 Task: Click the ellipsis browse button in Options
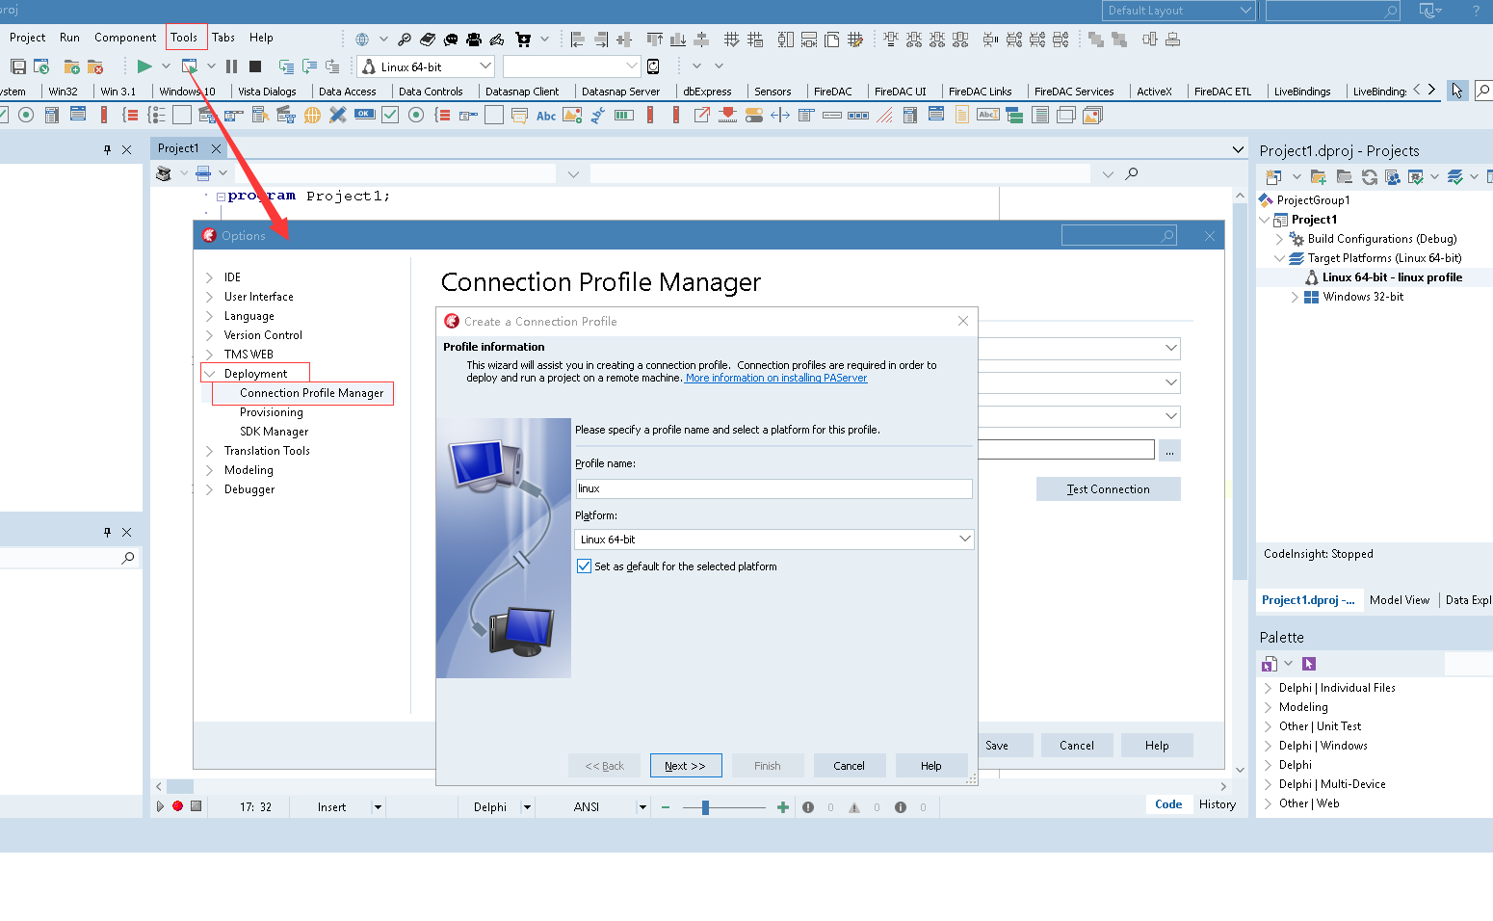point(1169,450)
